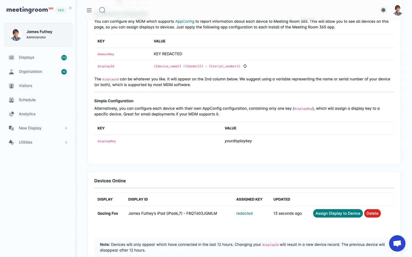Viewport: 412px width, 257px height.
Task: Click the Displays sidebar icon
Action: (11, 58)
